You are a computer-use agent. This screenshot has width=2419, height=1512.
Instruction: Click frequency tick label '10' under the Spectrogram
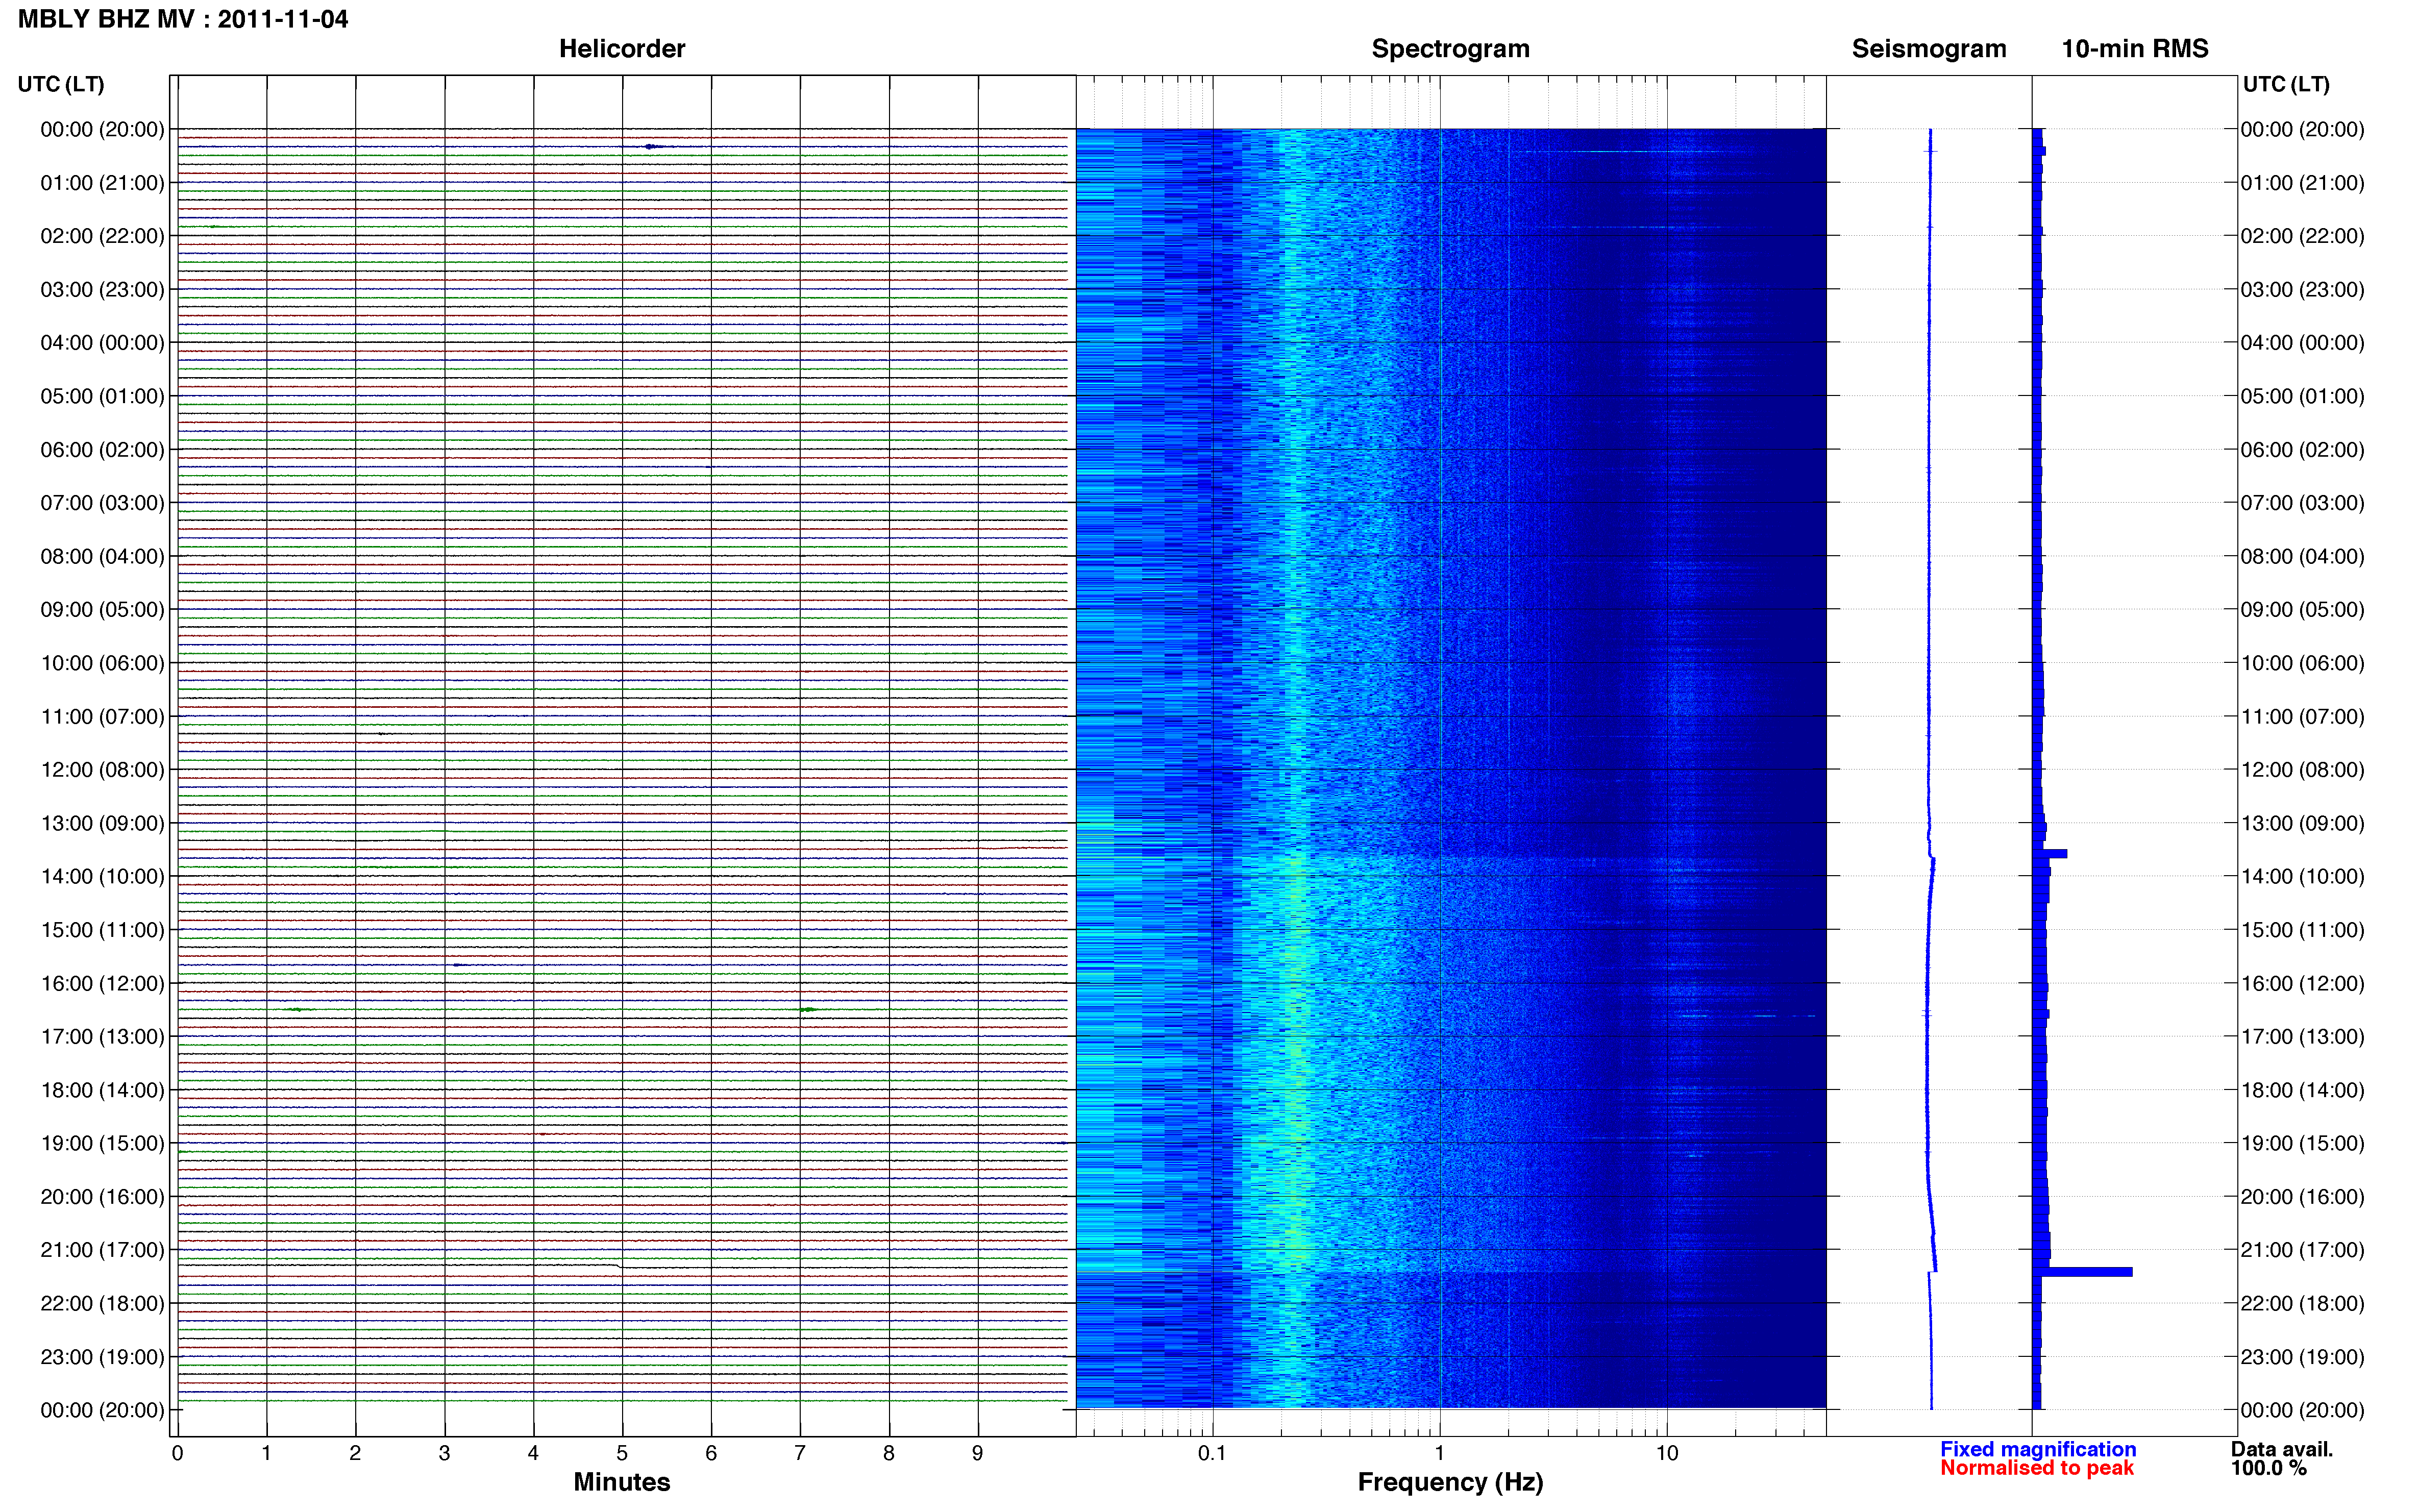click(1667, 1453)
